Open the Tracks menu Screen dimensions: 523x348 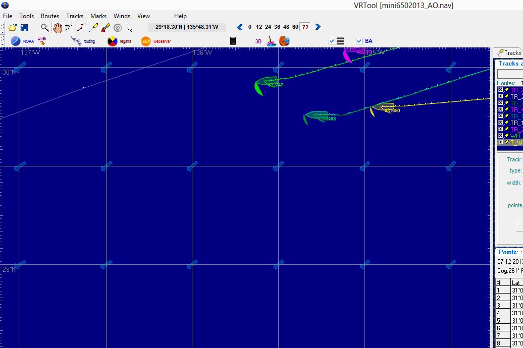tap(75, 16)
